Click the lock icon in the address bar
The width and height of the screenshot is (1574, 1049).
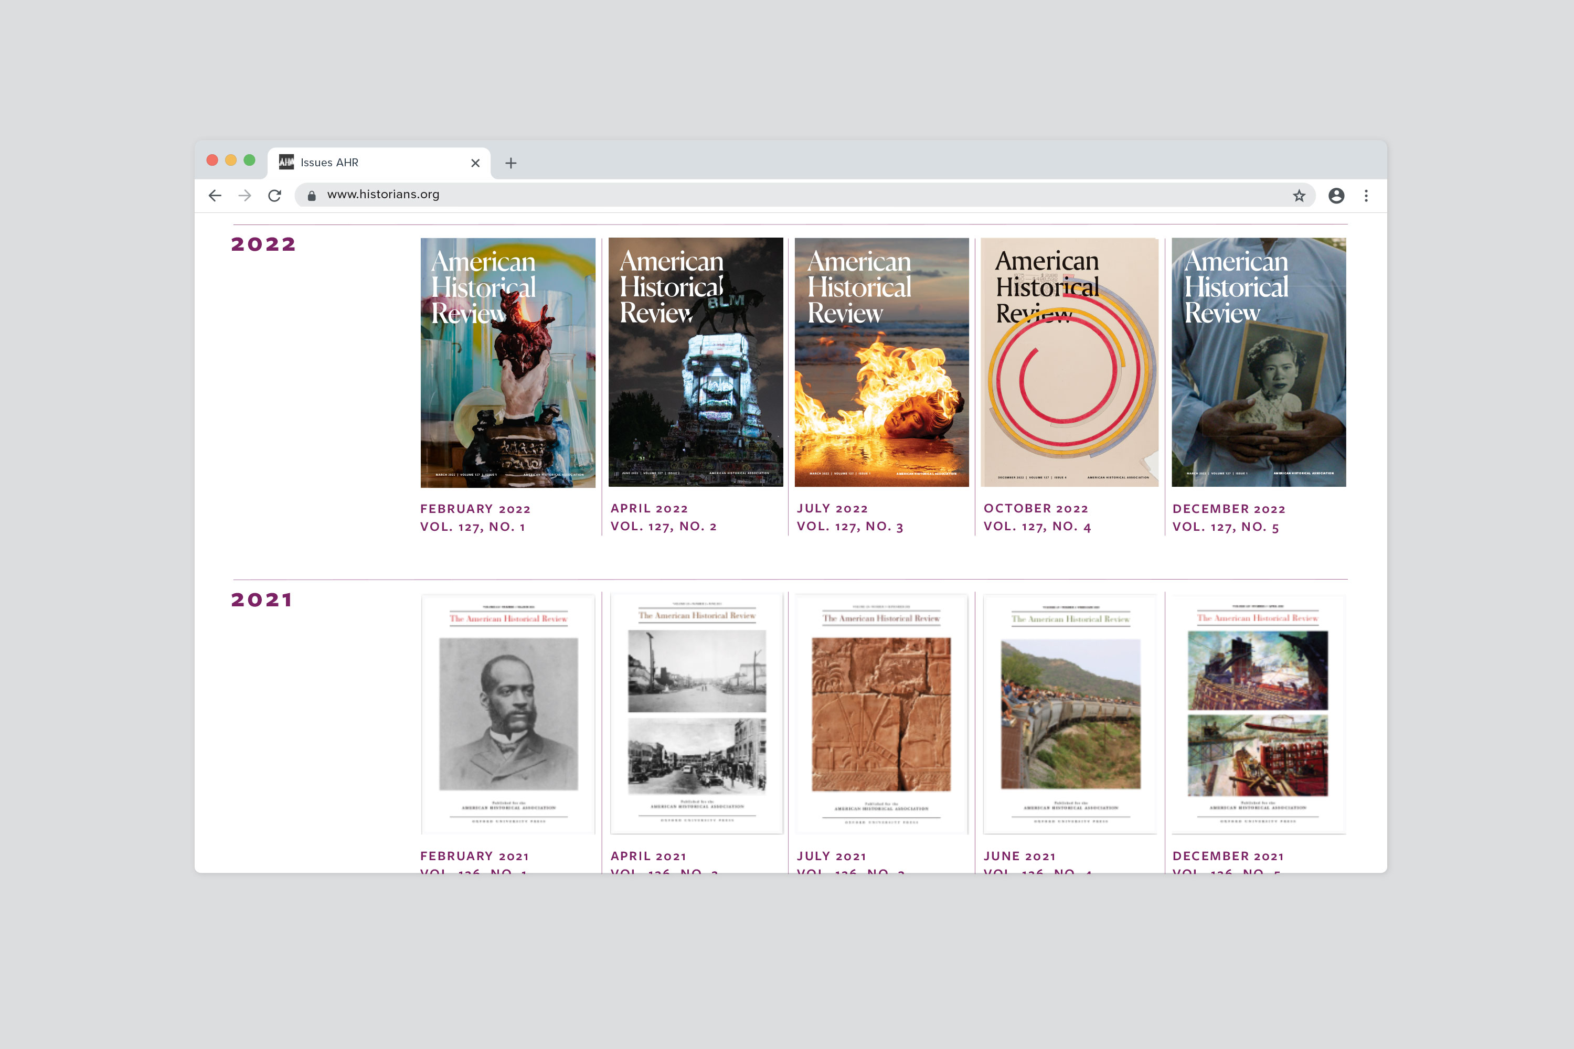(x=312, y=195)
